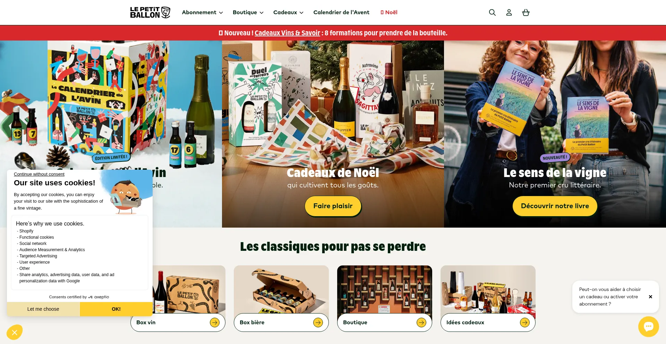Image resolution: width=666 pixels, height=344 pixels.
Task: Go to the Noël menu item
Action: point(389,12)
